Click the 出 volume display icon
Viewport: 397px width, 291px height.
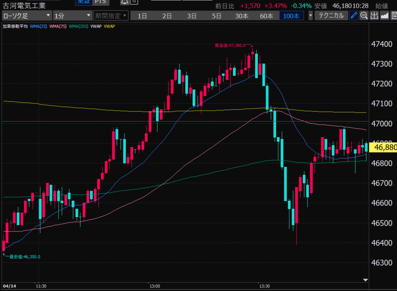click(374, 15)
